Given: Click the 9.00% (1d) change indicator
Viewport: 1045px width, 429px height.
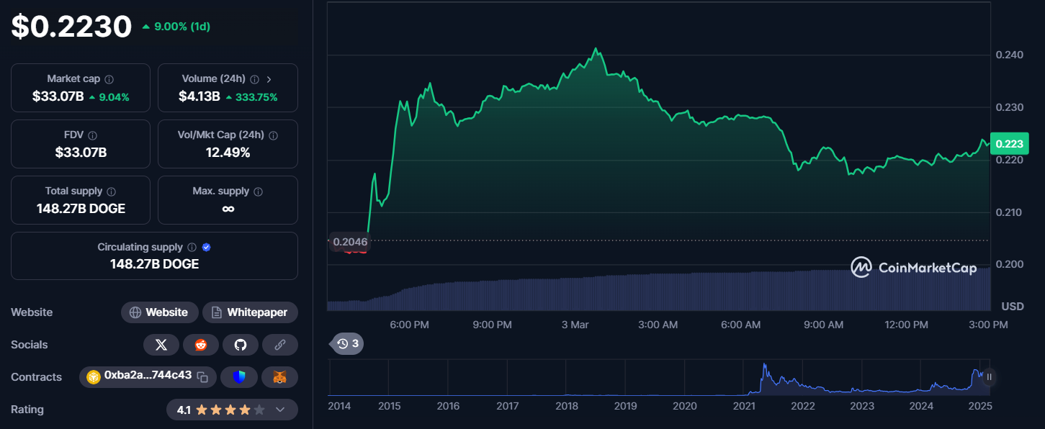Looking at the screenshot, I should [x=176, y=27].
